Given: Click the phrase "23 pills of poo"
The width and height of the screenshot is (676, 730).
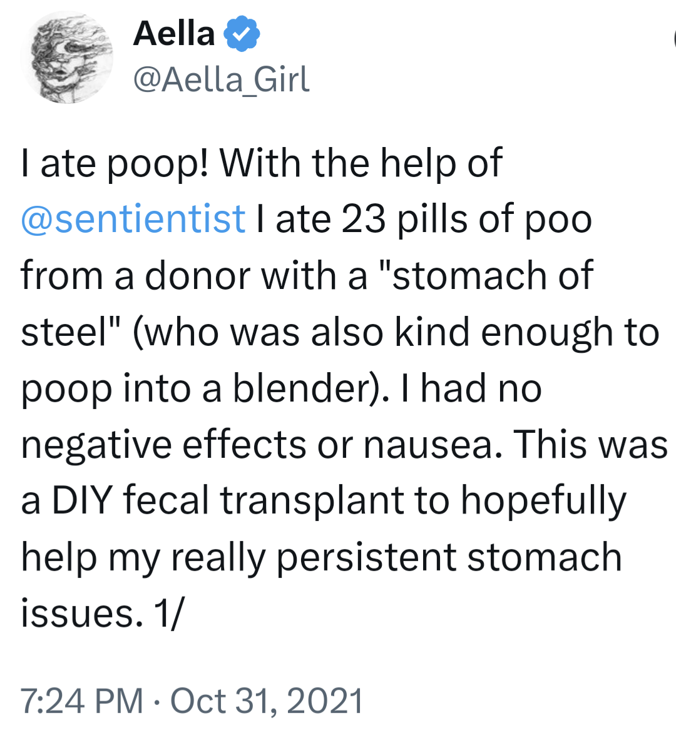Looking at the screenshot, I should [466, 219].
